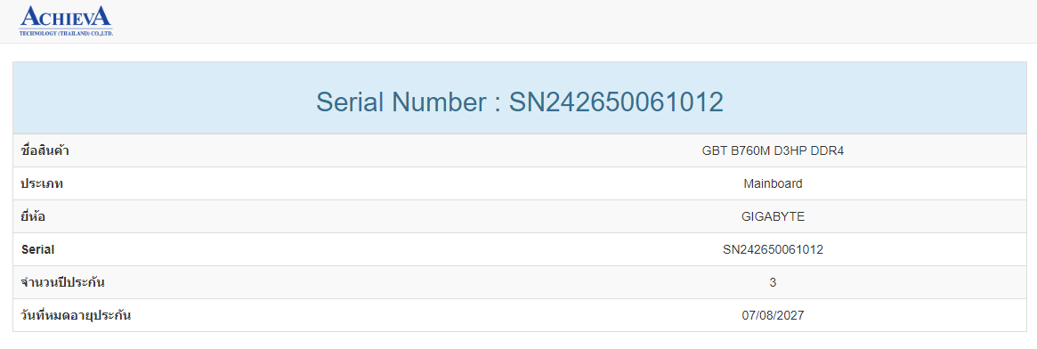Viewport: 1037px width, 349px height.
Task: Click the ยี่ห้อ row label
Action: click(x=34, y=216)
